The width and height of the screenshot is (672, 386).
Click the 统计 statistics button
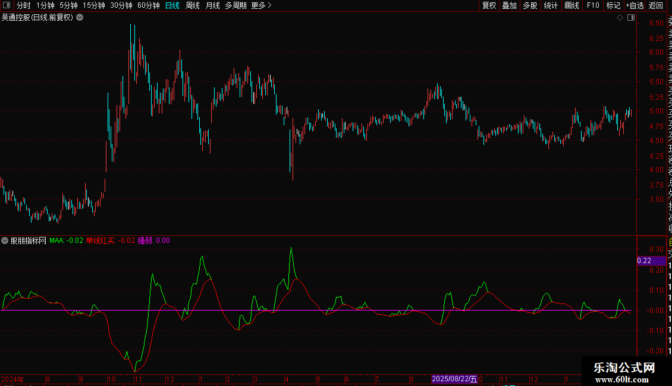click(551, 5)
